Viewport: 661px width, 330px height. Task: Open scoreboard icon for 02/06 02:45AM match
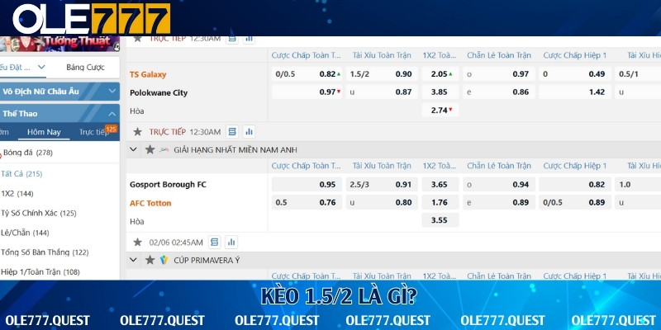215,242
